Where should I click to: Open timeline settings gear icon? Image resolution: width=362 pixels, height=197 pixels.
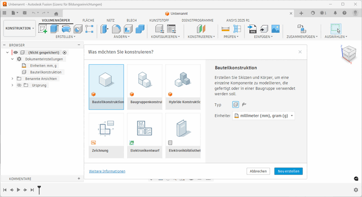point(356,190)
